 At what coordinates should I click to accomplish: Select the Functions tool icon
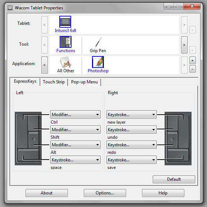tap(65, 42)
